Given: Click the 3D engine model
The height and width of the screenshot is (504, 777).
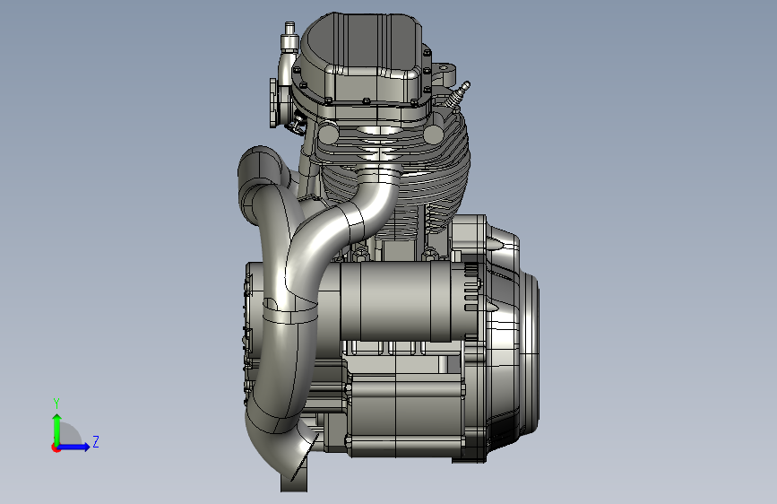Looking at the screenshot, I should pyautogui.click(x=389, y=252).
